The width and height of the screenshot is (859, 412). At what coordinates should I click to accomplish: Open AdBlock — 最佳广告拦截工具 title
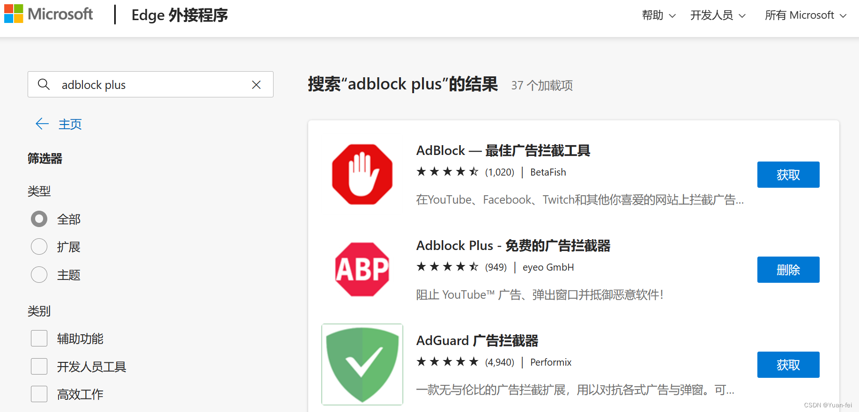[x=503, y=151]
